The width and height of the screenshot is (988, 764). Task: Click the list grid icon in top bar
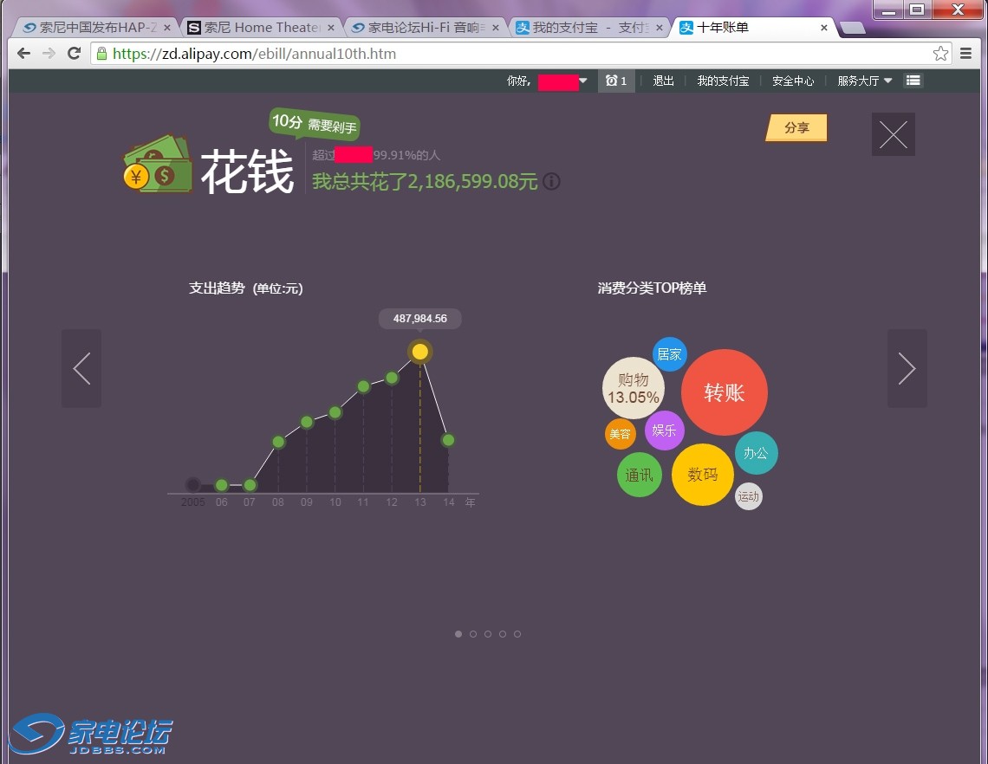coord(913,81)
